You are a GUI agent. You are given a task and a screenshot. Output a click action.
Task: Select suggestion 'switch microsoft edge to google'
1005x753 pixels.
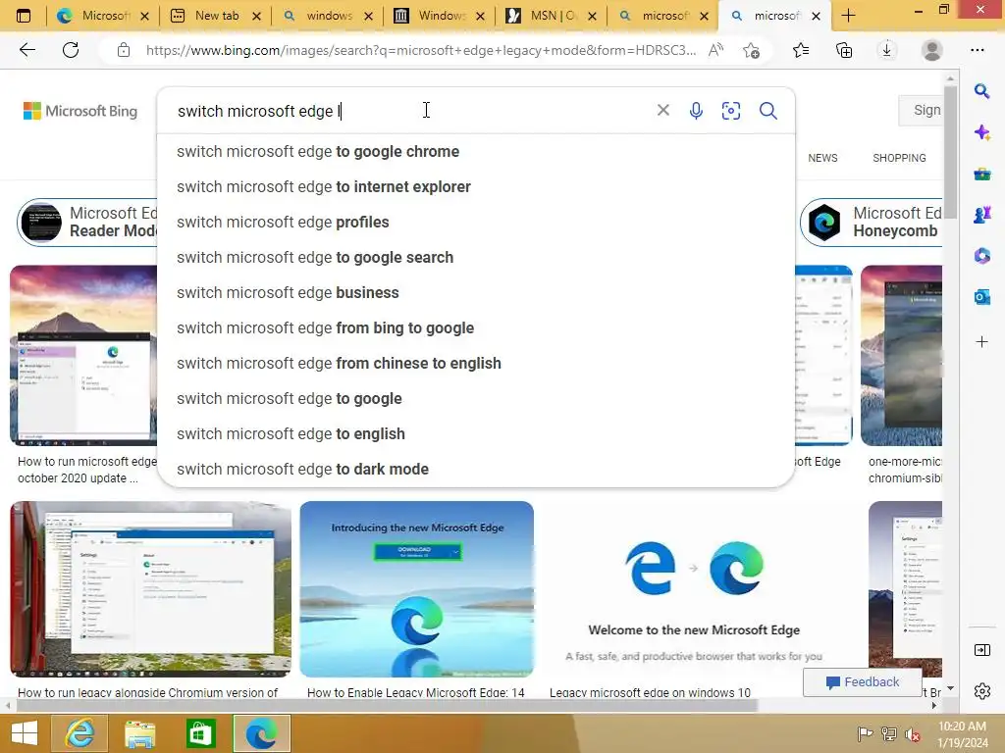point(476,398)
